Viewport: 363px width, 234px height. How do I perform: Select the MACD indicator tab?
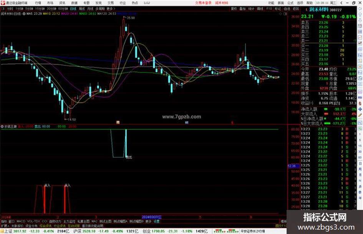pyautogui.click(x=21, y=221)
